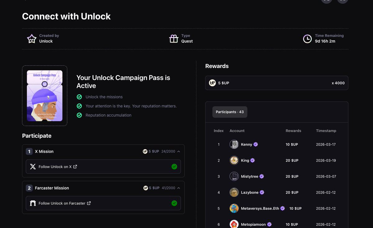
Task: Click the external link icon after Follow Unlock on X
Action: click(75, 167)
